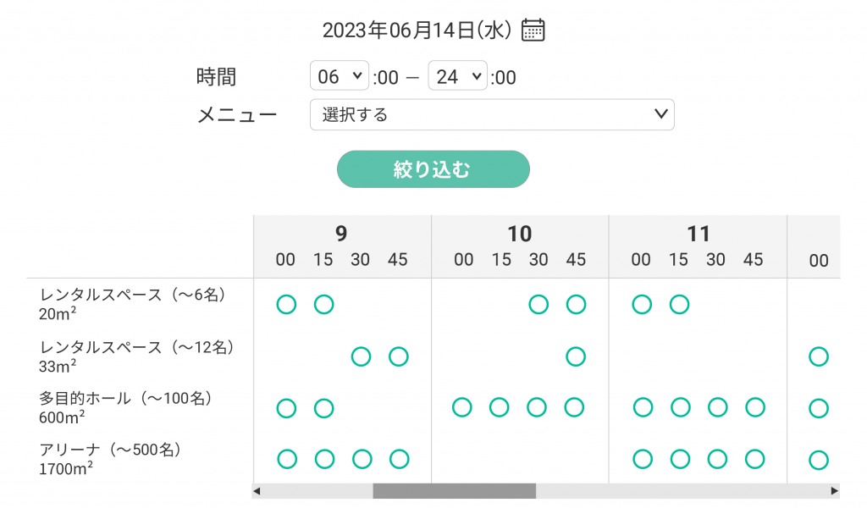Click the horizontal scrollbar thumb
Viewport: 867px width, 508px height.
[454, 490]
